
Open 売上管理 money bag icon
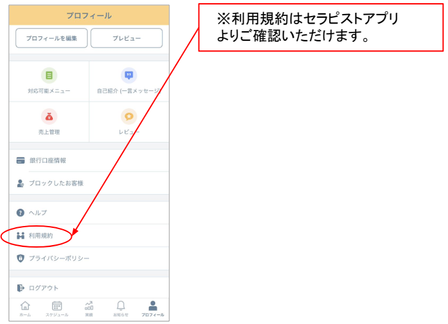(x=49, y=116)
